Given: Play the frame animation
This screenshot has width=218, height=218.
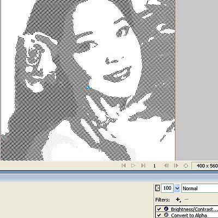Looking at the screenshot, I should coord(134,166).
